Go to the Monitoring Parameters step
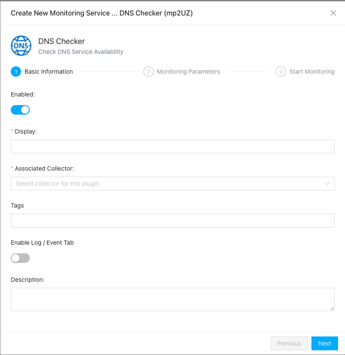 click(188, 72)
